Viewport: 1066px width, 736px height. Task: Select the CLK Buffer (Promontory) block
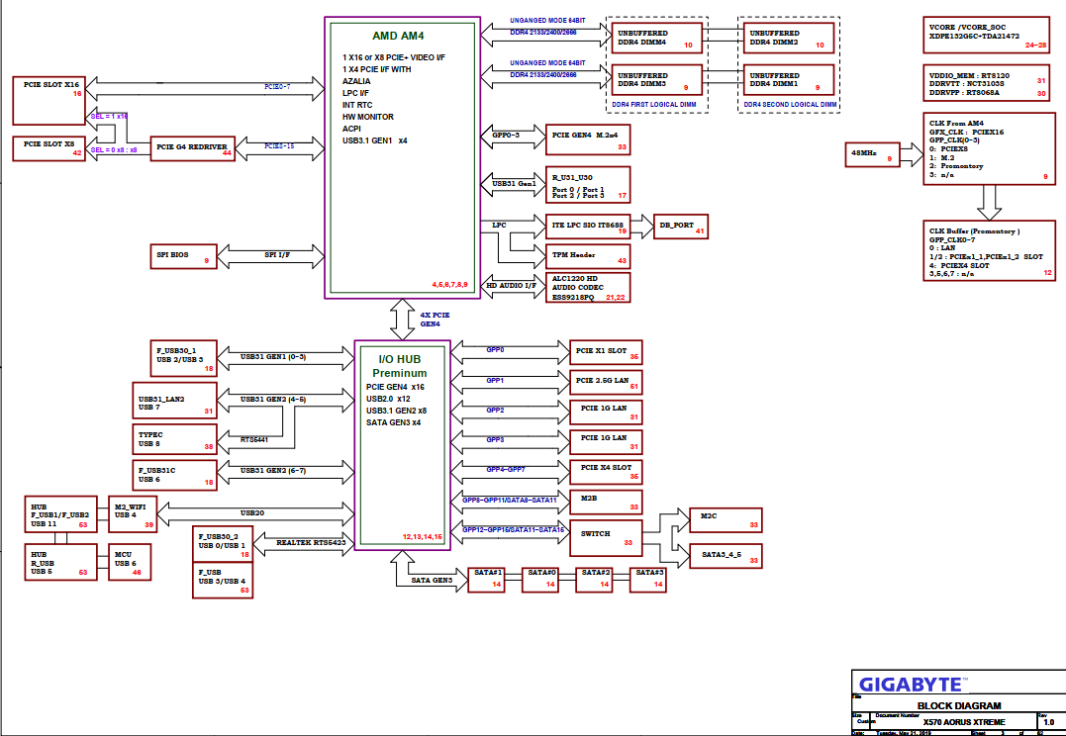(989, 250)
